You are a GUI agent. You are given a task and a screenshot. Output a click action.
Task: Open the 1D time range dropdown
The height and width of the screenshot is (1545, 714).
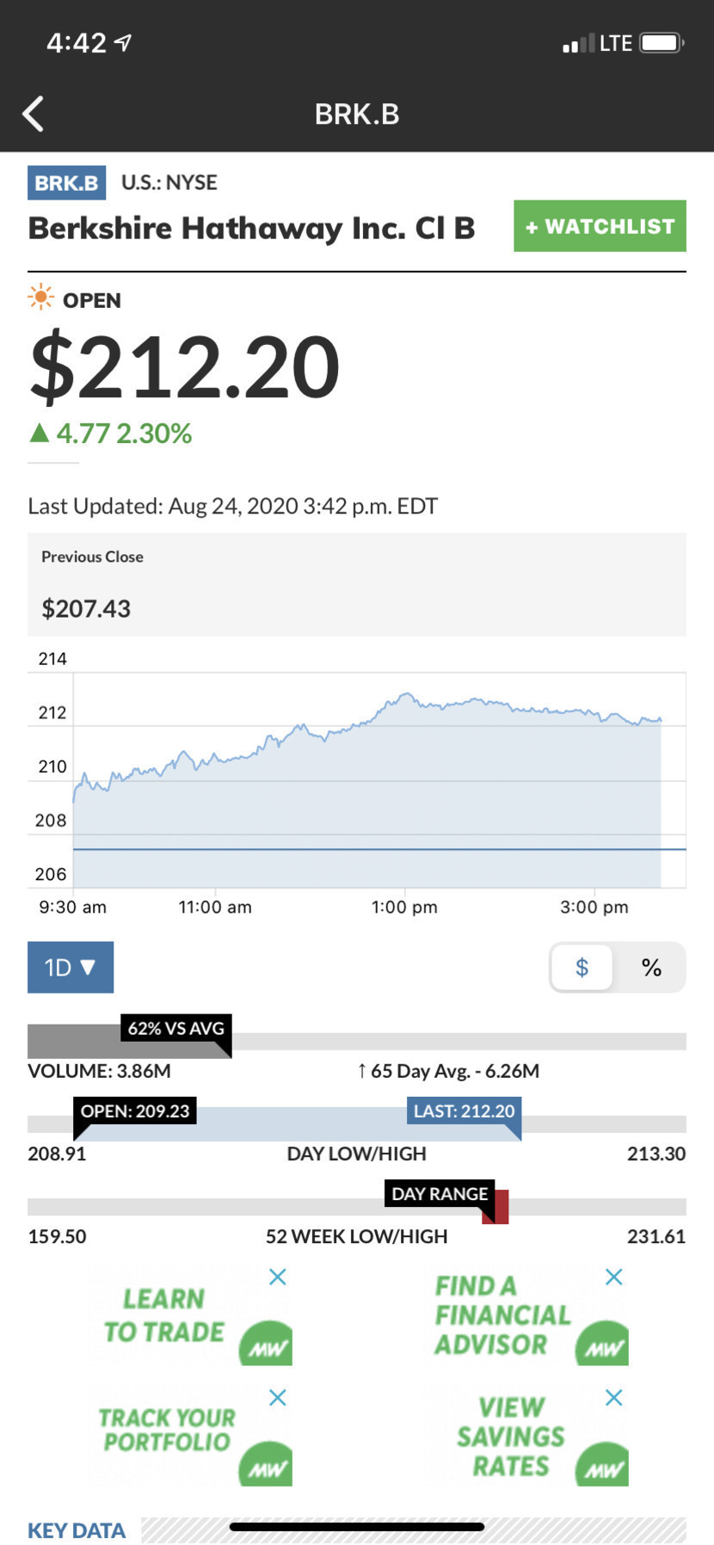point(71,968)
